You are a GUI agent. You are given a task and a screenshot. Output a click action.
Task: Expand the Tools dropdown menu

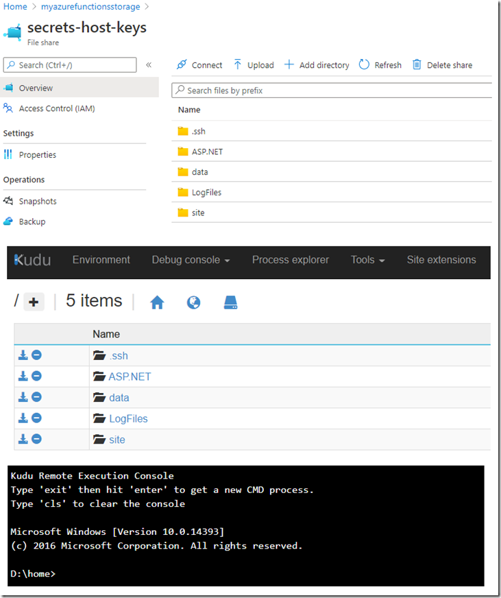tap(367, 260)
